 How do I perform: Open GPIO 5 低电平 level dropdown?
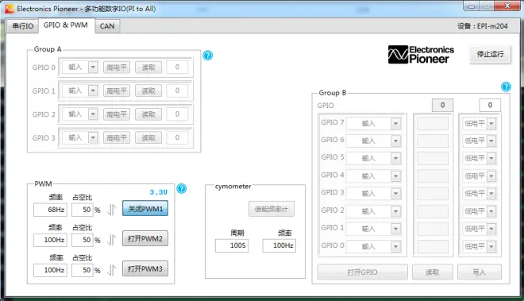point(491,158)
